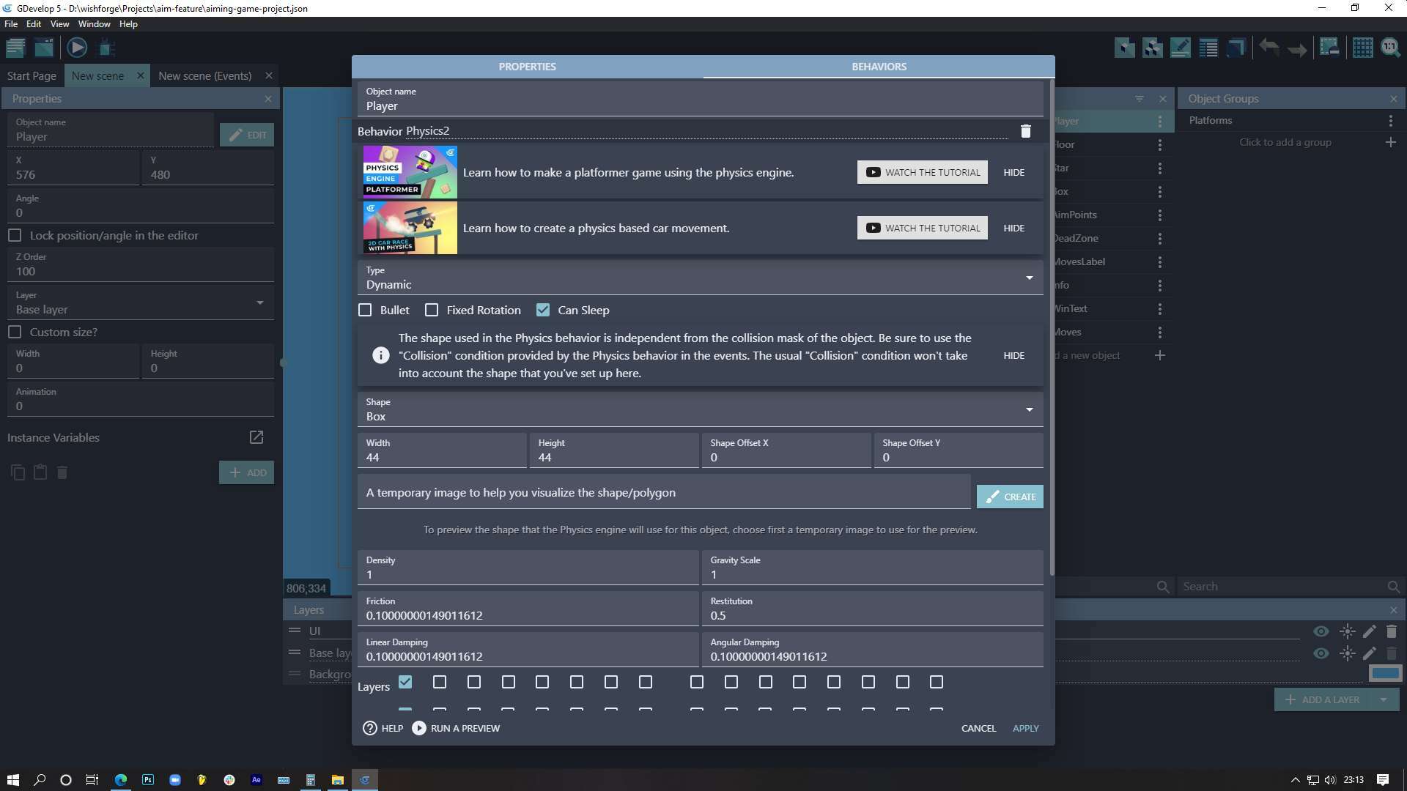Reset zoom with the 1:1 icon
The height and width of the screenshot is (791, 1407).
click(1391, 47)
